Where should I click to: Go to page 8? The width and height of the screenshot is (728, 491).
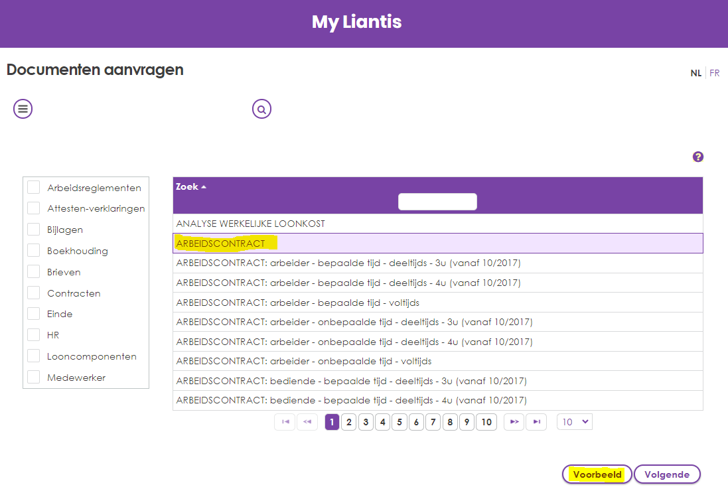point(450,422)
